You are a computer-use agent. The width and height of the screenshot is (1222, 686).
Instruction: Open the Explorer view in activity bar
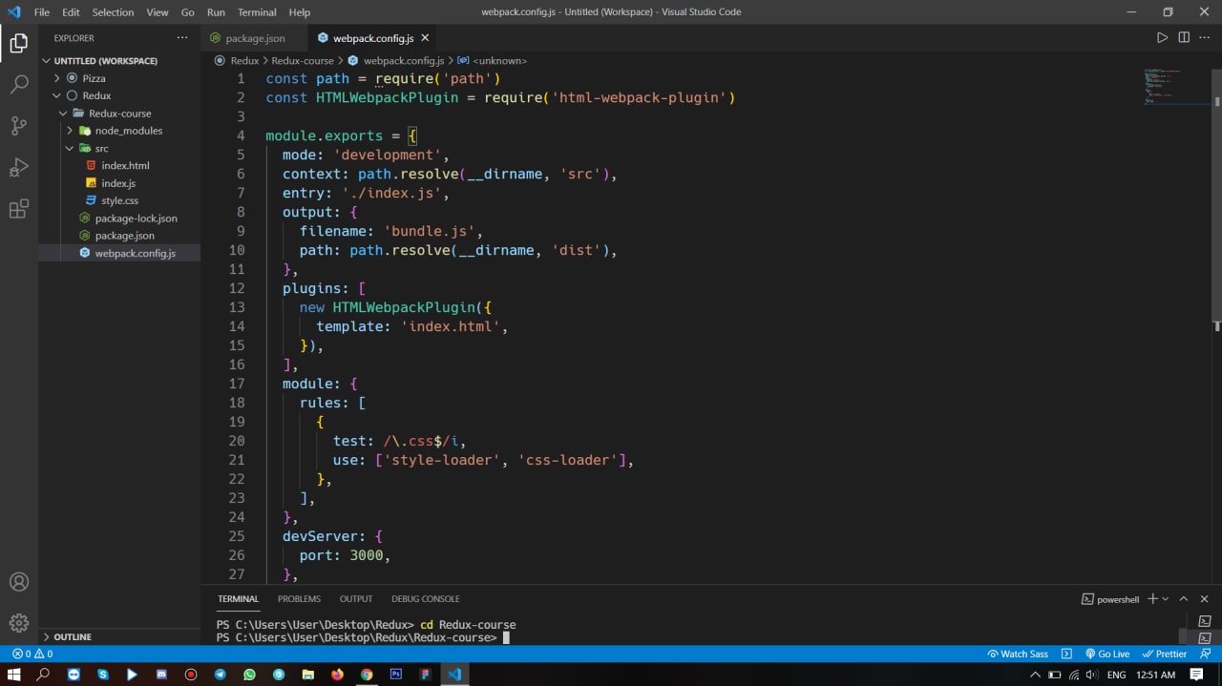[19, 42]
